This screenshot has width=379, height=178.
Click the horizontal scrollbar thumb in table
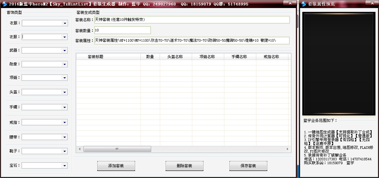(x=117, y=149)
